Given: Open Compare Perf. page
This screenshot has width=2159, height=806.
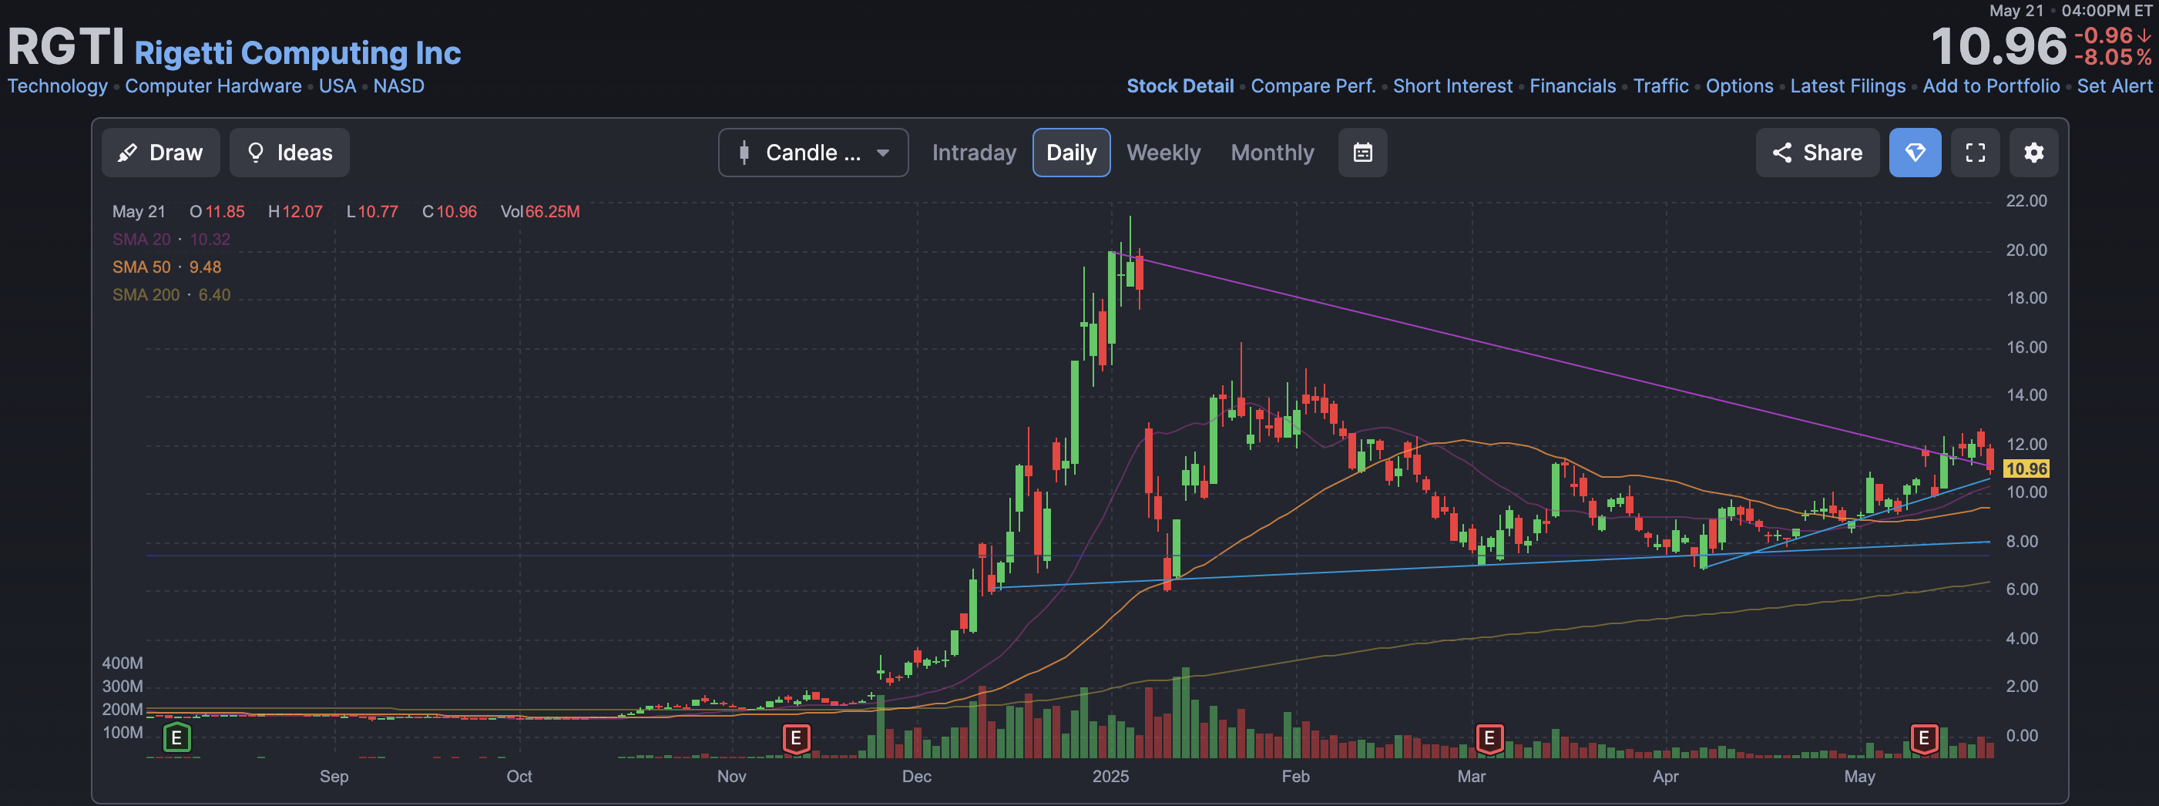Looking at the screenshot, I should coord(1313,86).
